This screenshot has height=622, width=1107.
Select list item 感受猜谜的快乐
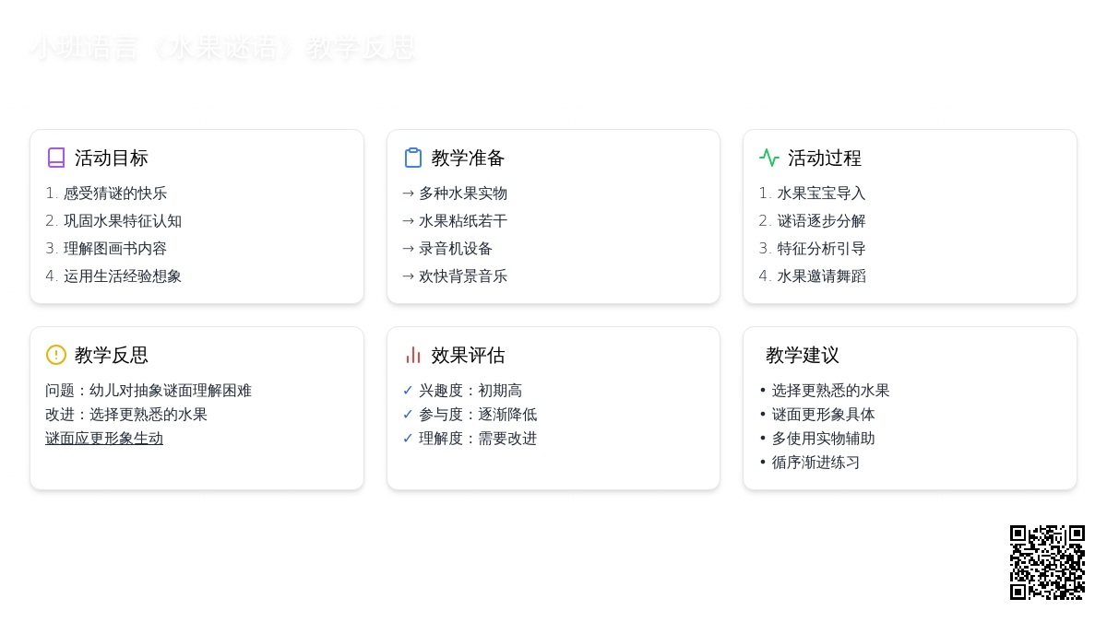click(115, 194)
